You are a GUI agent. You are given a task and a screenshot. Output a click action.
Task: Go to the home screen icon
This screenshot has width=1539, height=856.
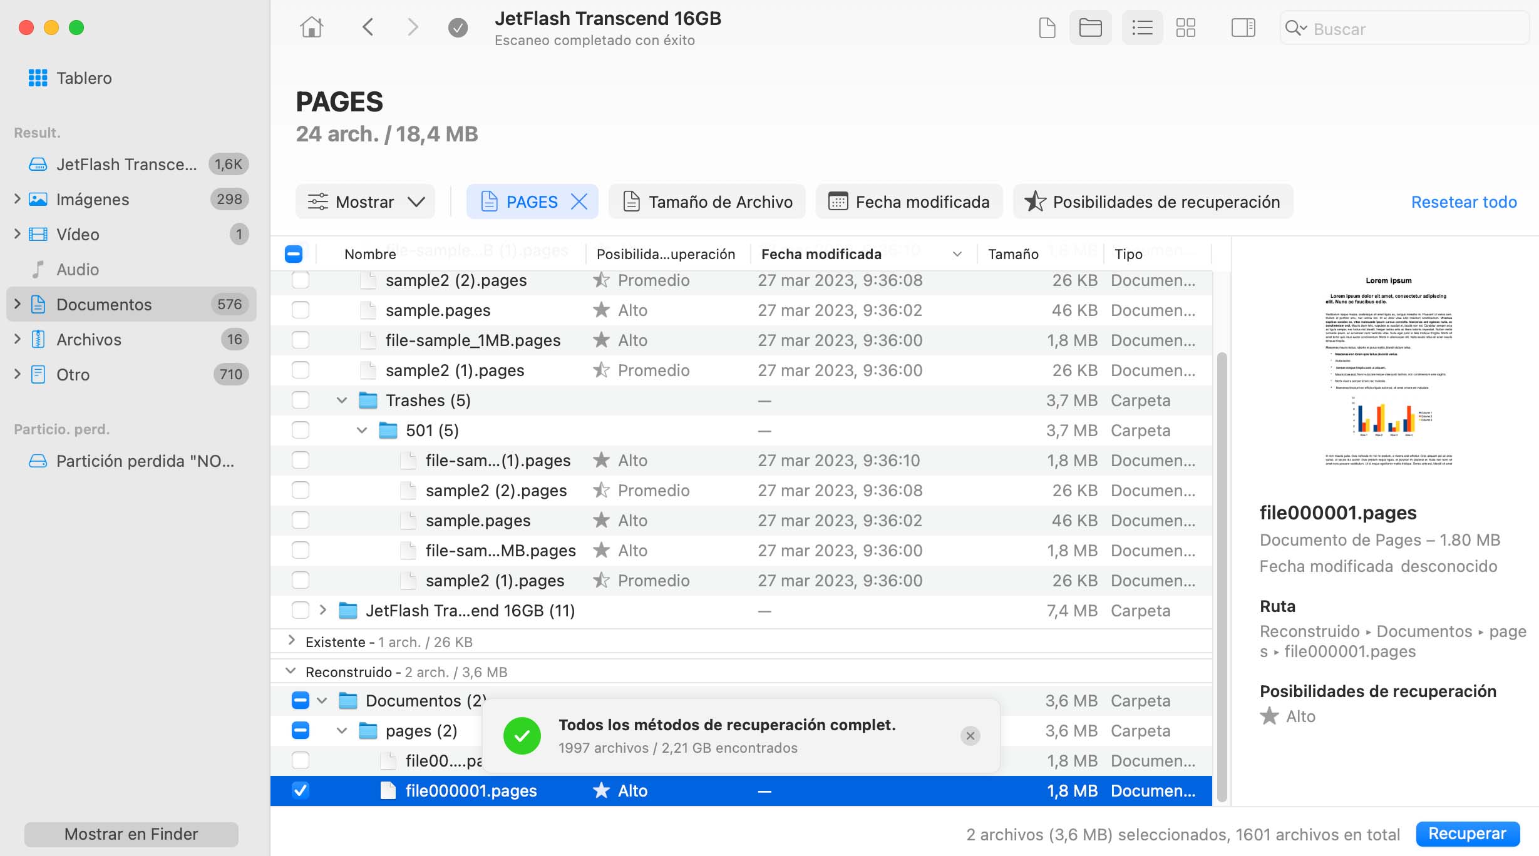tap(311, 28)
